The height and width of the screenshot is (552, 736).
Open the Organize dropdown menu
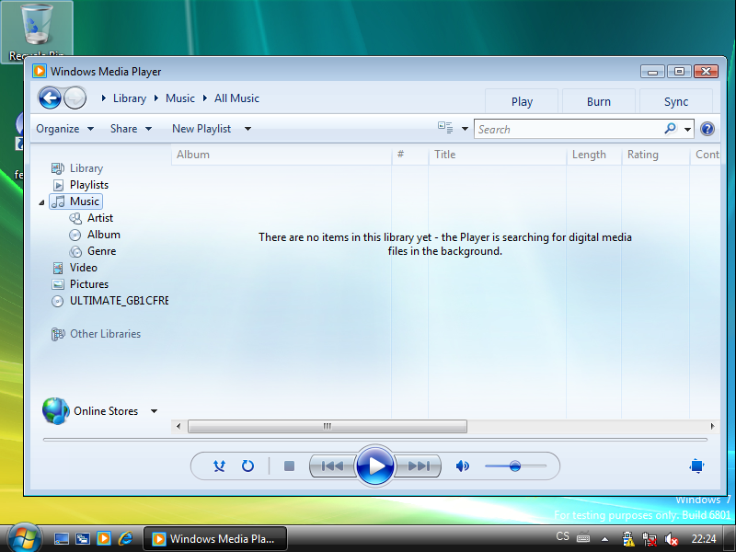click(x=64, y=129)
